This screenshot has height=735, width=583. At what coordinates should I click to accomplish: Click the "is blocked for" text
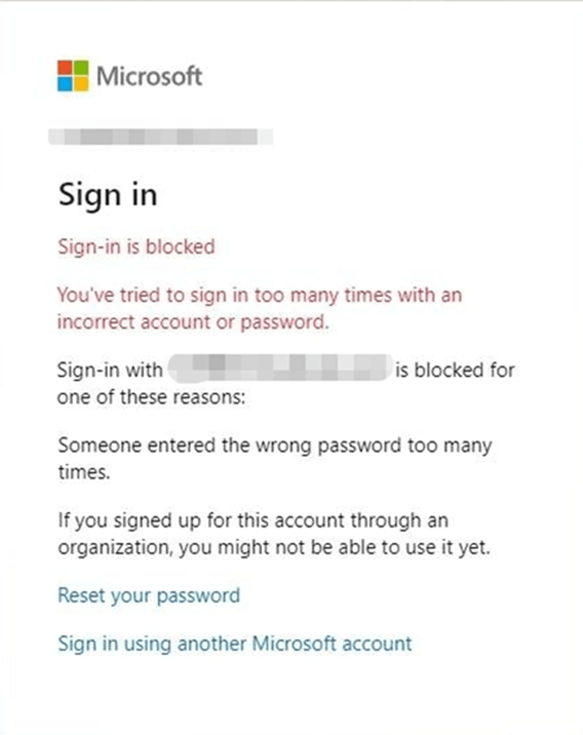(455, 370)
